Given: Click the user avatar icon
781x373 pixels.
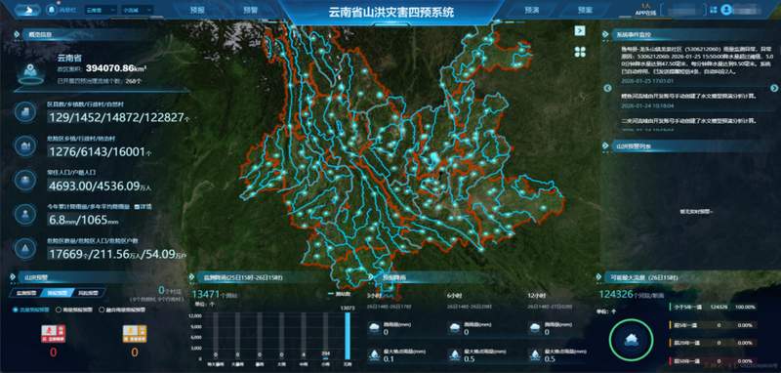Looking at the screenshot, I should (x=725, y=10).
